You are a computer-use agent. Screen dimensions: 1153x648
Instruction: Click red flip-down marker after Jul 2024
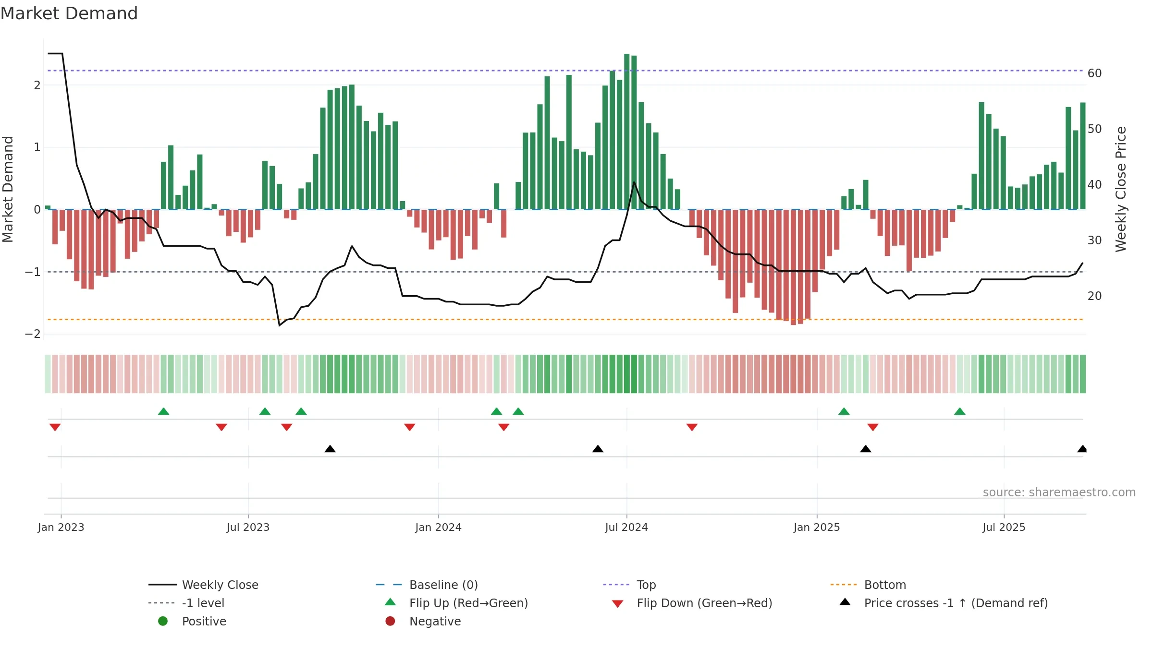[692, 427]
